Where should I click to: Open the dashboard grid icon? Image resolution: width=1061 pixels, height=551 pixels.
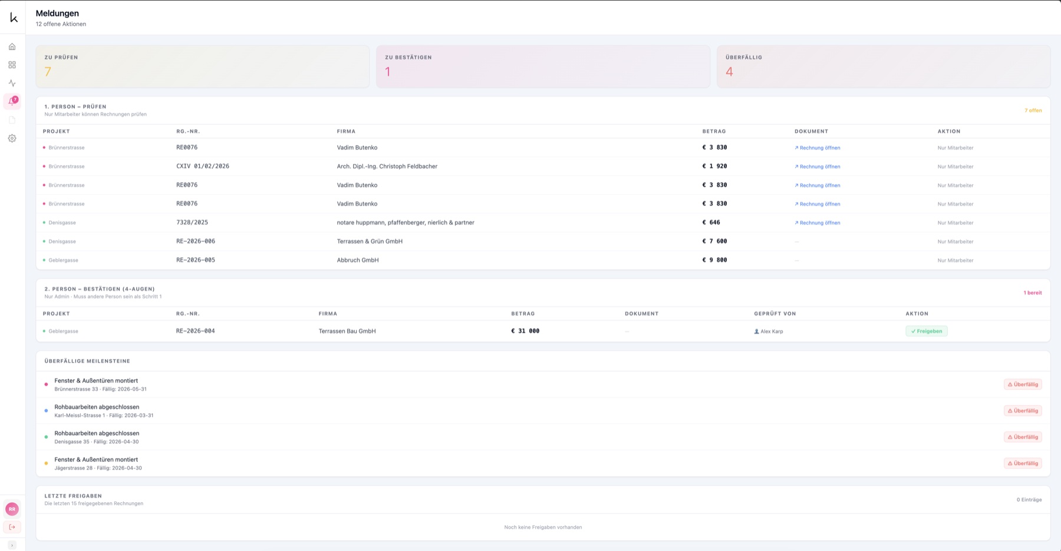12,65
